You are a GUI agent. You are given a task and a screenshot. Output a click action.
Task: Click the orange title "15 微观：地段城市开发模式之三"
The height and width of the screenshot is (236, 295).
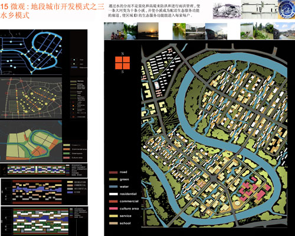coord(52,6)
